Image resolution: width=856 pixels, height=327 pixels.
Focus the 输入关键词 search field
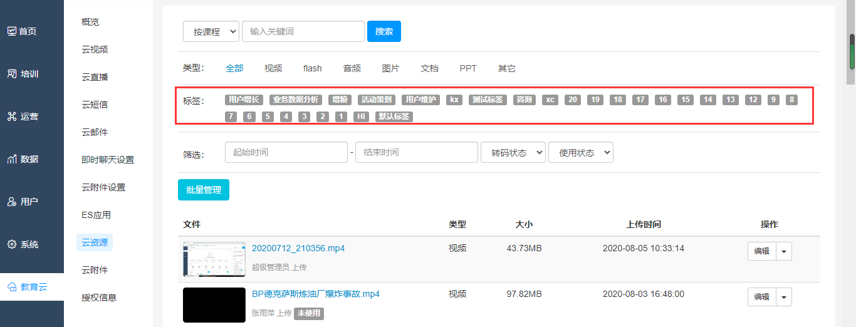coord(303,31)
